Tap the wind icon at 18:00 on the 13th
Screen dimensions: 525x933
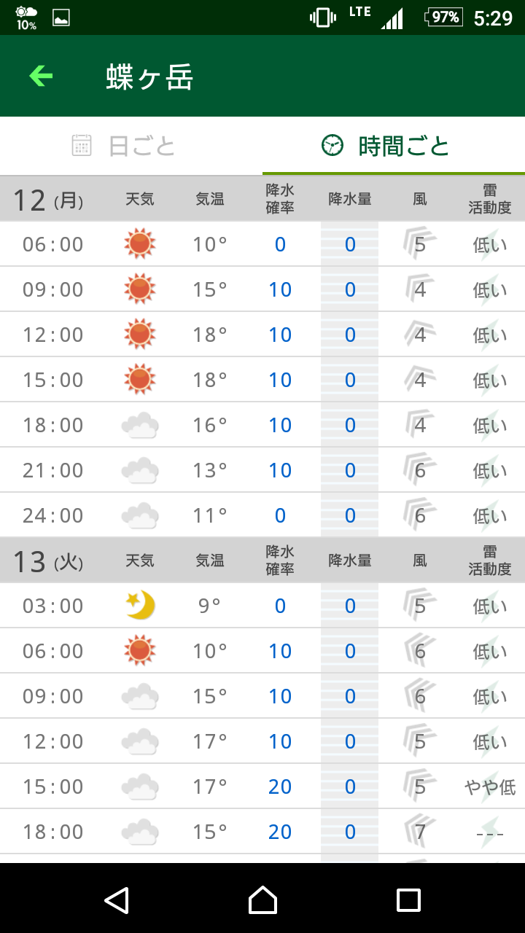[x=420, y=832]
